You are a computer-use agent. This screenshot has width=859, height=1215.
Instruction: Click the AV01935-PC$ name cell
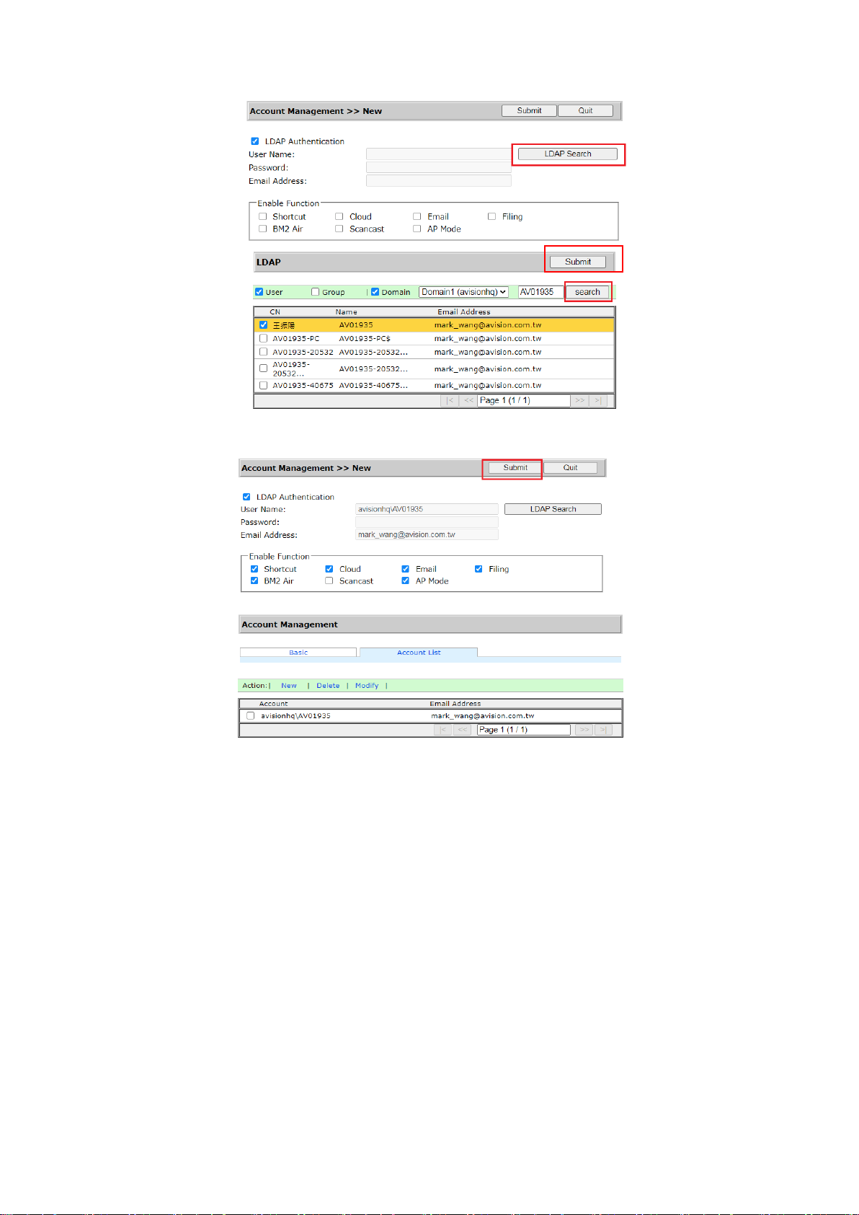[365, 338]
